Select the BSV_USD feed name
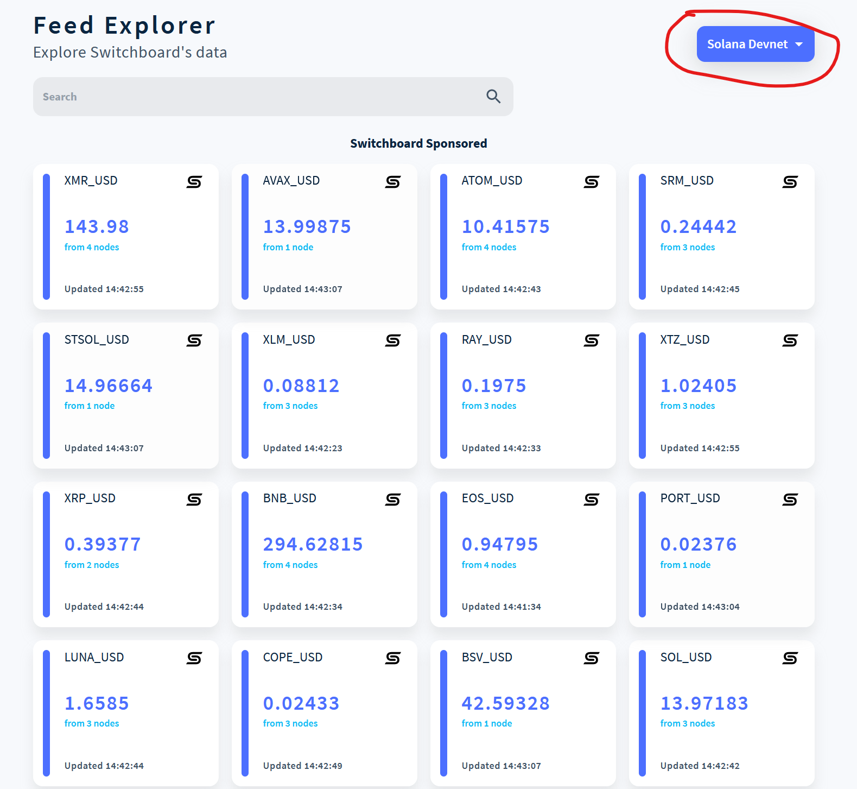The width and height of the screenshot is (857, 789). (x=487, y=657)
